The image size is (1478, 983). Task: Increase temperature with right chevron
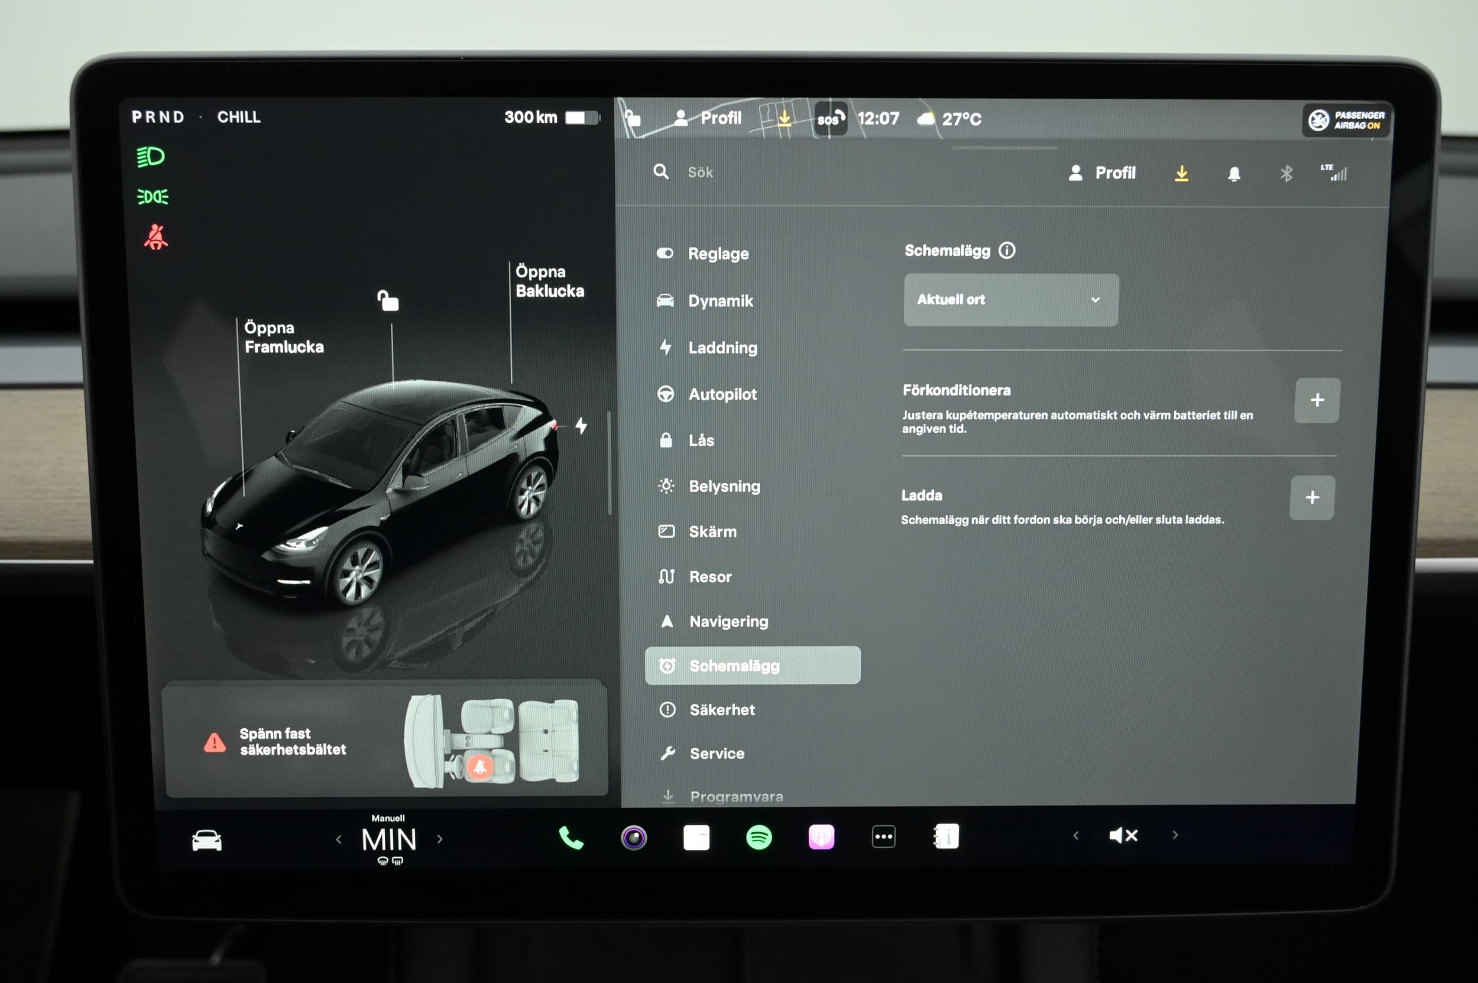[x=440, y=839]
